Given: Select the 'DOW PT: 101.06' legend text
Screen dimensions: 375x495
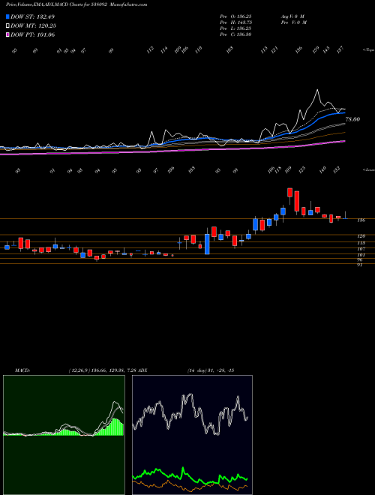Looking at the screenshot, I should [32, 35].
